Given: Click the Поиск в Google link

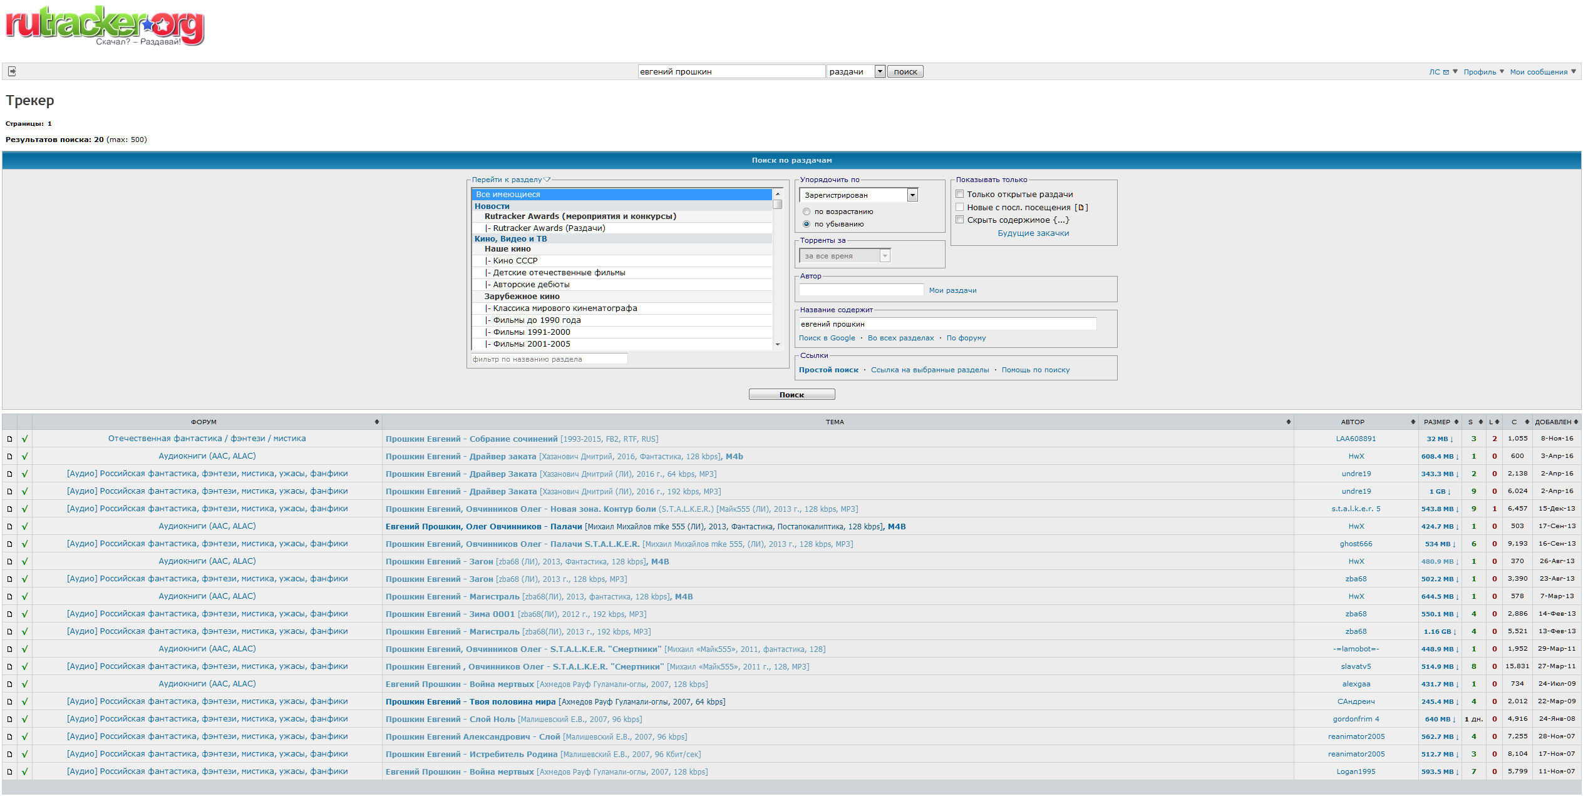Looking at the screenshot, I should pyautogui.click(x=827, y=338).
